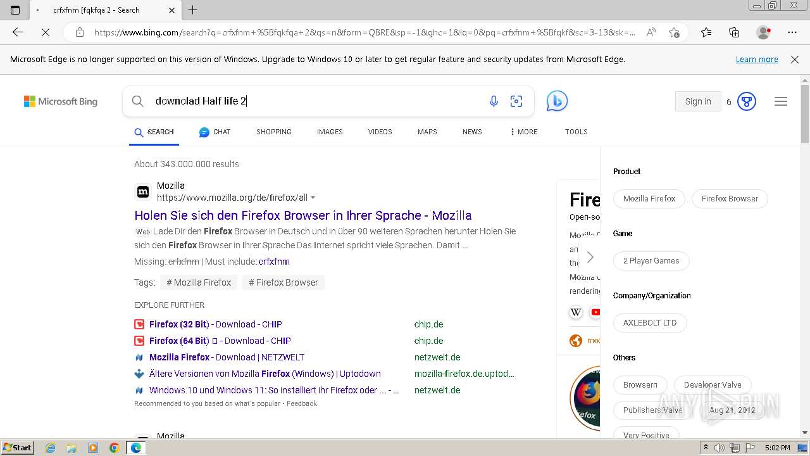
Task: Launch Internet Explorer from taskbar
Action: tap(51, 448)
